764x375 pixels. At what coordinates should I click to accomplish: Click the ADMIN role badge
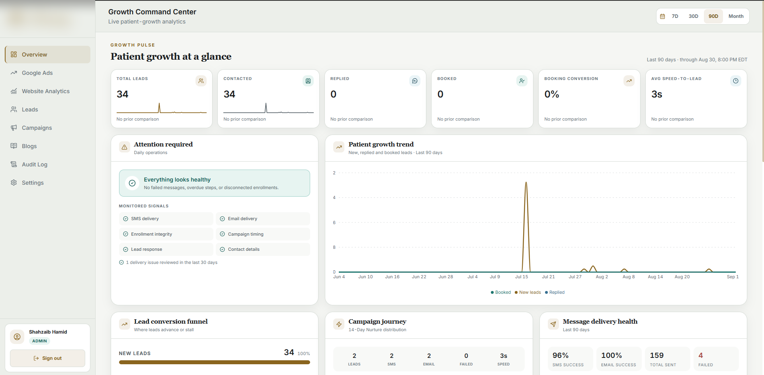point(39,341)
